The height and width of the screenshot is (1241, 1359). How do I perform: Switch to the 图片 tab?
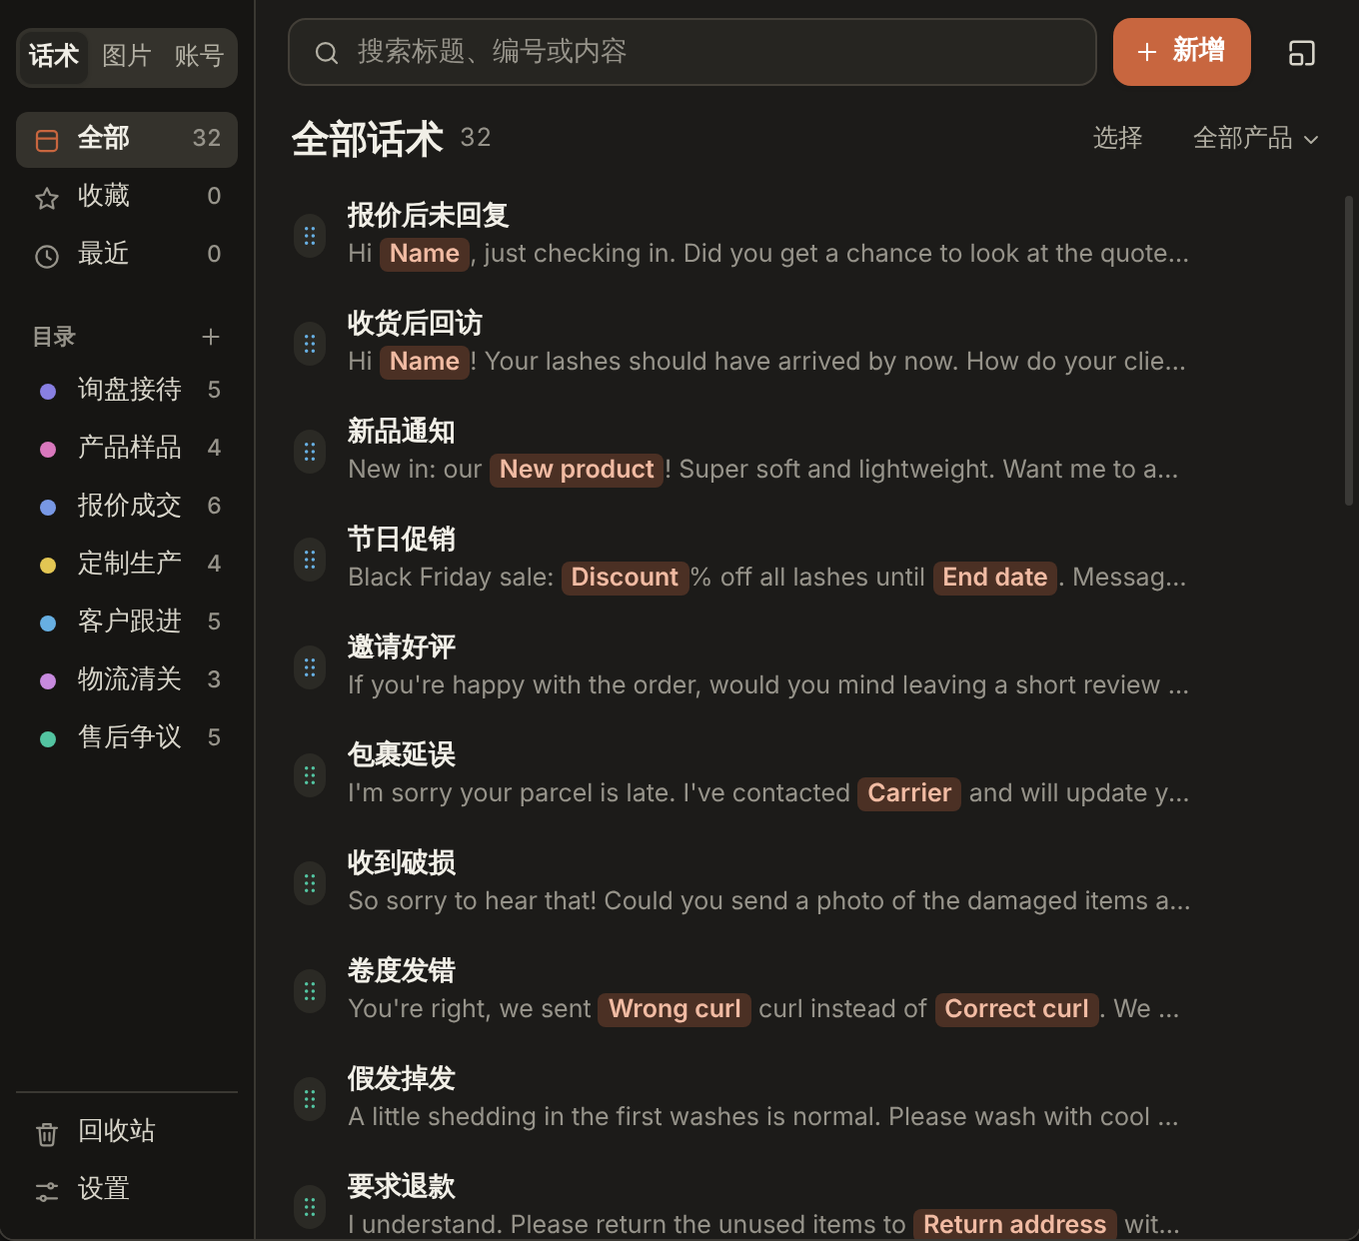[x=127, y=55]
